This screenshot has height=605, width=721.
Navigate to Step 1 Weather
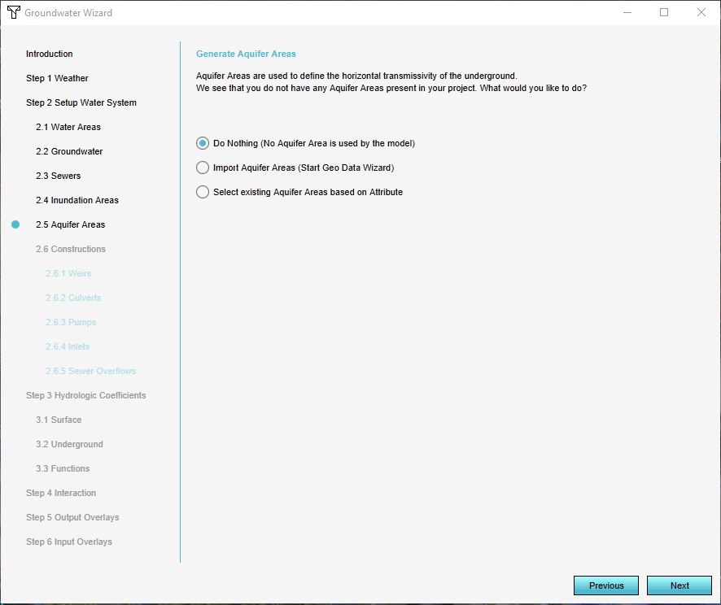point(57,78)
